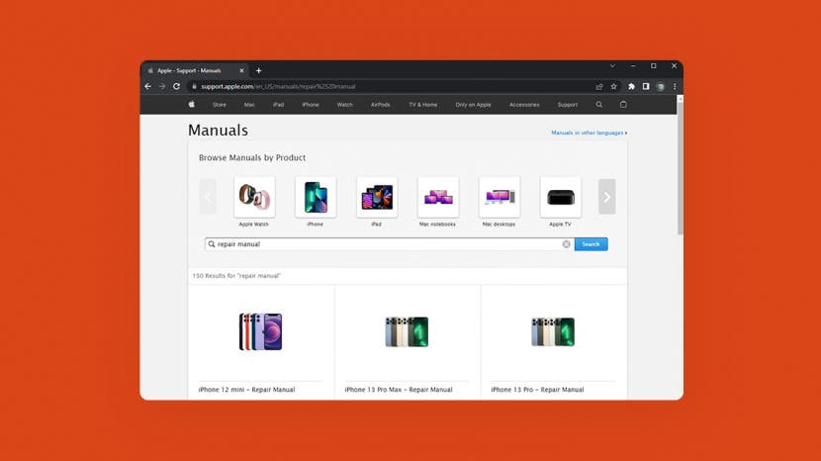The width and height of the screenshot is (821, 461).
Task: Open AirPods in Apple navigation
Action: 381,105
